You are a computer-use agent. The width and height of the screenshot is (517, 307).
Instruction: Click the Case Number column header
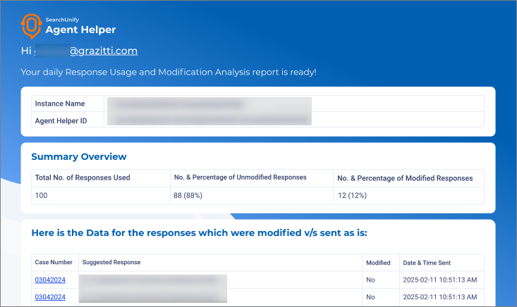coord(54,263)
